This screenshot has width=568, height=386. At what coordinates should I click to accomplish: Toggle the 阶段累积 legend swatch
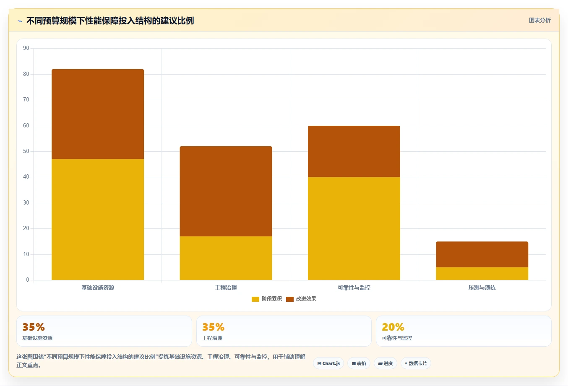[255, 299]
